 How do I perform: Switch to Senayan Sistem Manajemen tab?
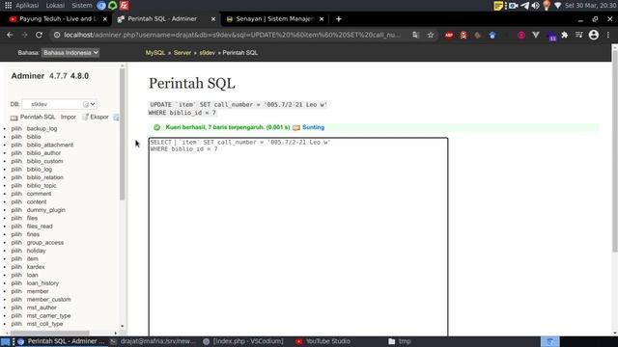(274, 19)
